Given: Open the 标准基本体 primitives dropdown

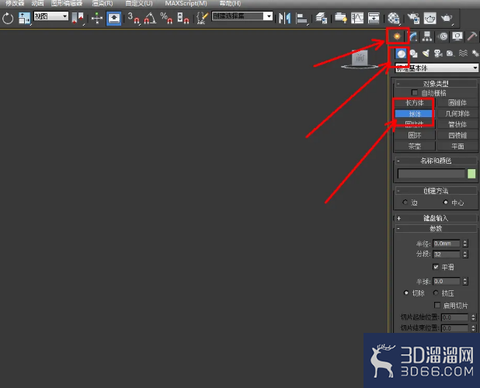Looking at the screenshot, I should [x=437, y=68].
